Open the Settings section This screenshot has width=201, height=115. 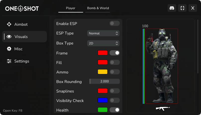pyautogui.click(x=24, y=61)
